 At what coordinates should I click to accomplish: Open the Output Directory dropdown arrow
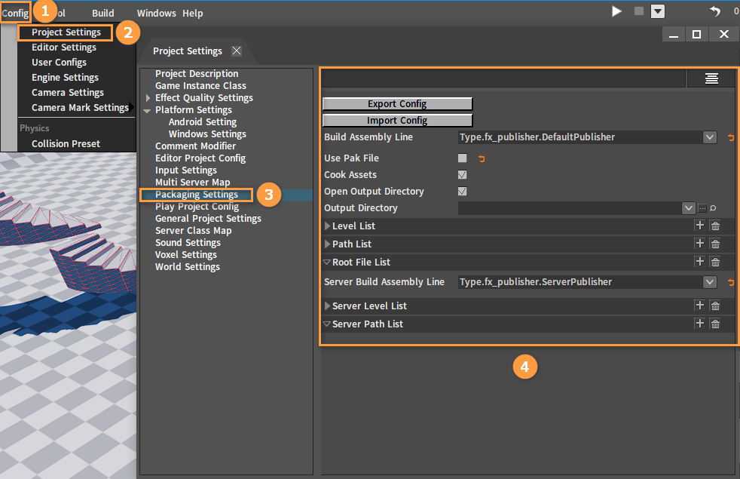pyautogui.click(x=689, y=208)
